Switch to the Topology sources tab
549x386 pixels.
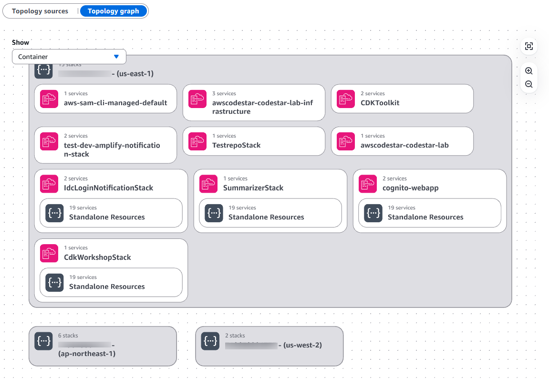(x=40, y=11)
